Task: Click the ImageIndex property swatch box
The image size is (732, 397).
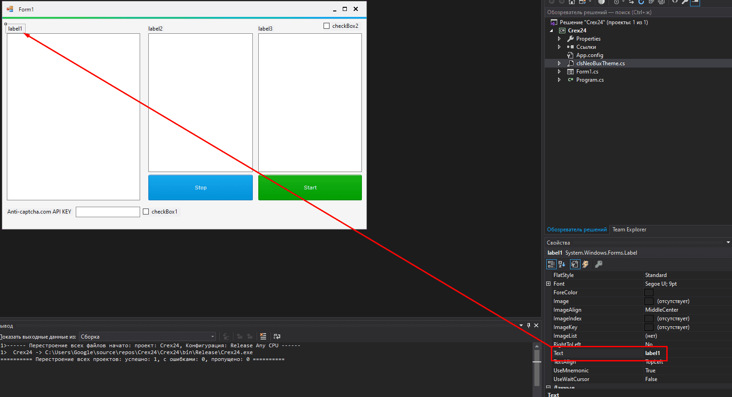Action: click(648, 319)
